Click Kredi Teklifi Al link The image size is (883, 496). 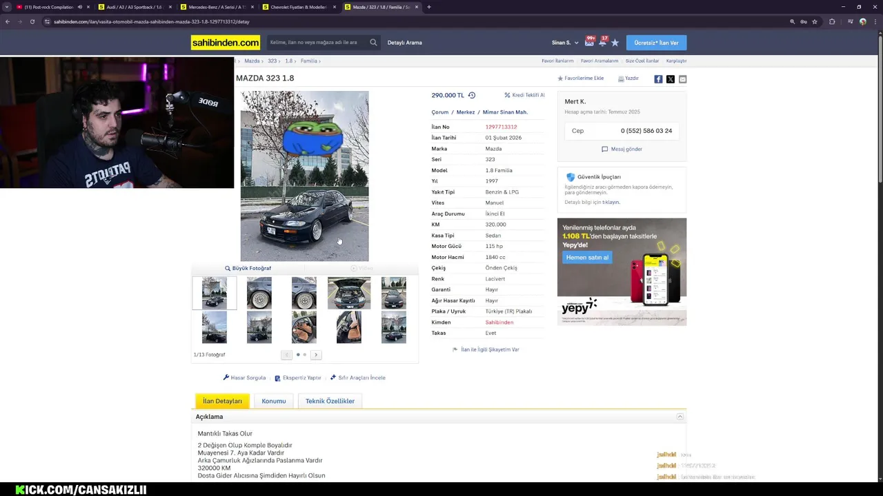[524, 95]
